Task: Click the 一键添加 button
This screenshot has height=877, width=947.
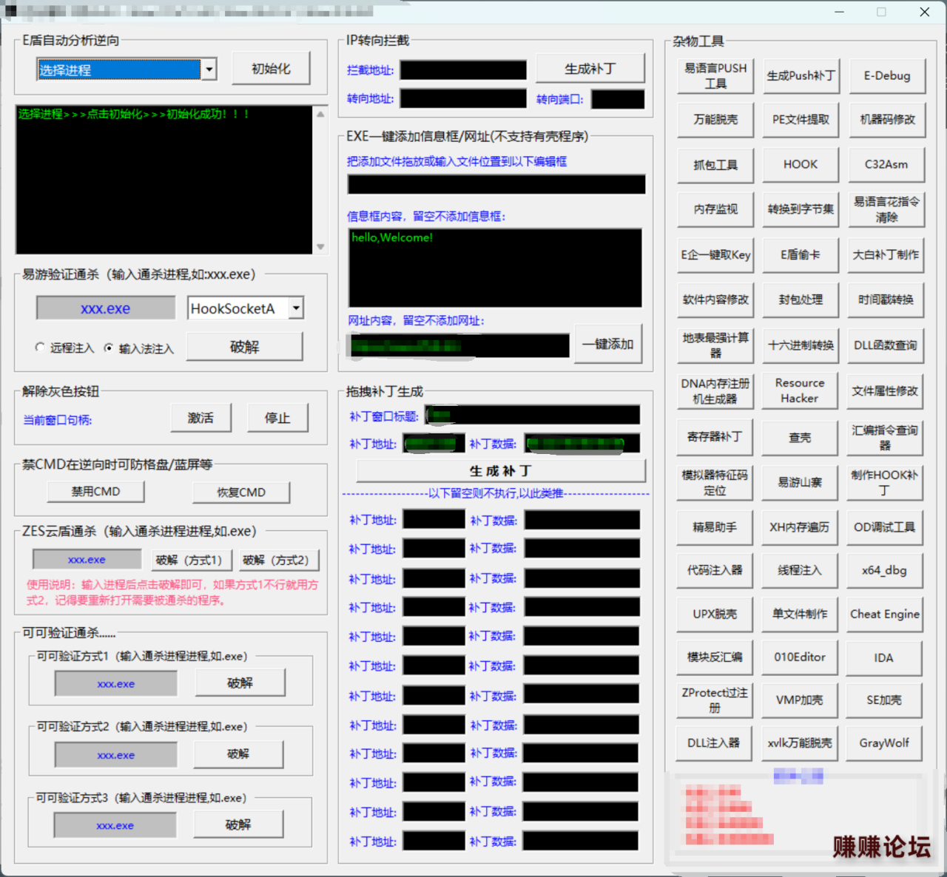Action: point(607,344)
